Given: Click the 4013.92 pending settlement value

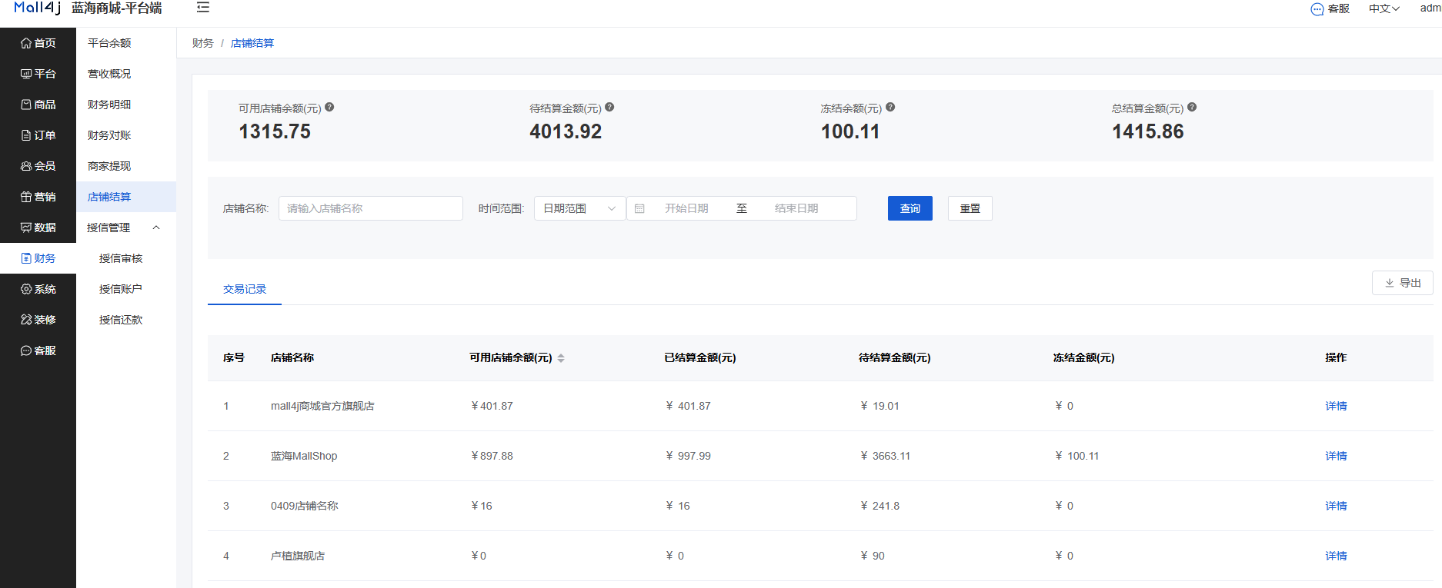Looking at the screenshot, I should [x=566, y=131].
